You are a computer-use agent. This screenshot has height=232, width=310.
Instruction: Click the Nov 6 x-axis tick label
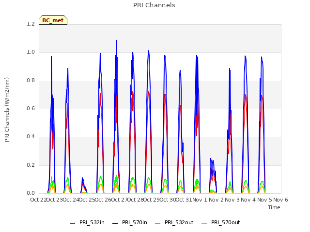coord(280,200)
